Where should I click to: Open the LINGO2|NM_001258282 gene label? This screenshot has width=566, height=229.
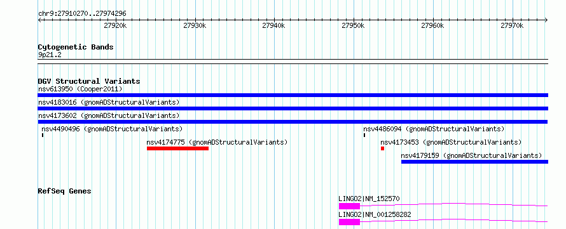point(375,215)
